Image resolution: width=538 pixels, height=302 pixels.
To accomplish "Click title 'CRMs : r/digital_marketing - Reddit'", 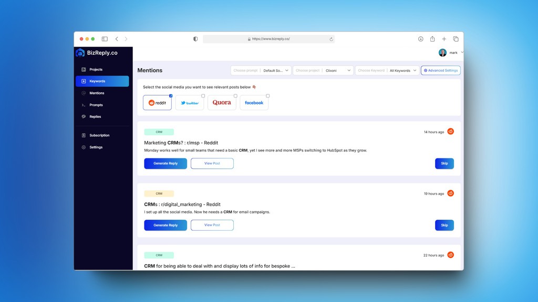I will coord(182,204).
